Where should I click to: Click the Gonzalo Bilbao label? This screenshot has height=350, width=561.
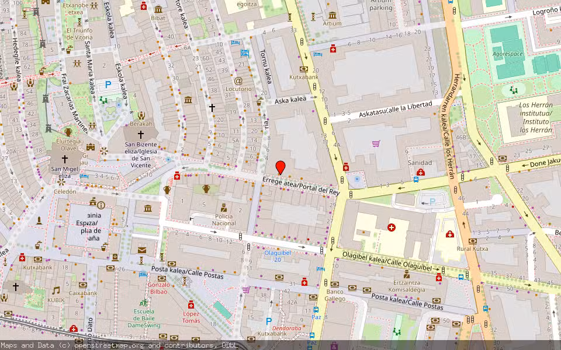click(x=158, y=288)
